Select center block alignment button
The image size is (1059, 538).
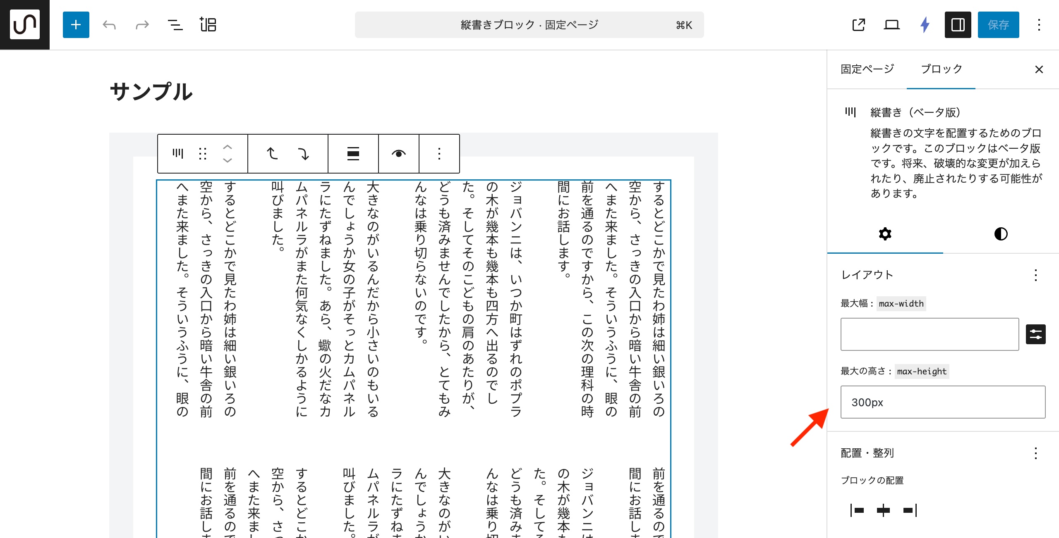[x=883, y=510]
